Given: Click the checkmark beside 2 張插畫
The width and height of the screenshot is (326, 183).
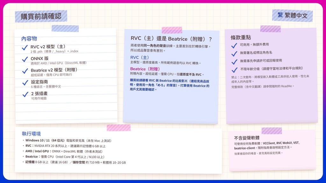Looking at the screenshot, I should (25, 95).
